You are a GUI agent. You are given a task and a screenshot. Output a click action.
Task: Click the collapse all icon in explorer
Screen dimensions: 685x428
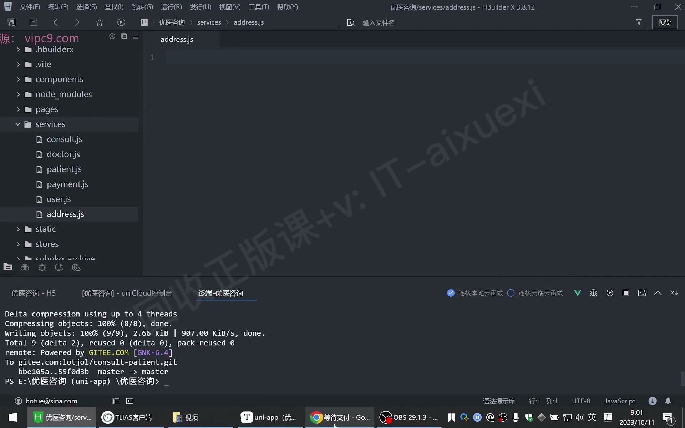tap(124, 36)
